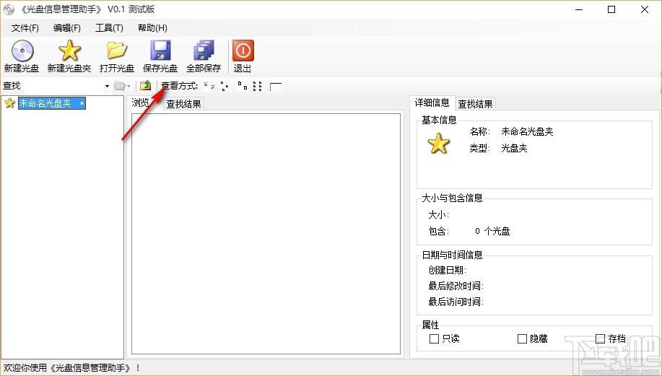Click the 包含 value 0 个光盘
The height and width of the screenshot is (376, 662).
pyautogui.click(x=492, y=231)
